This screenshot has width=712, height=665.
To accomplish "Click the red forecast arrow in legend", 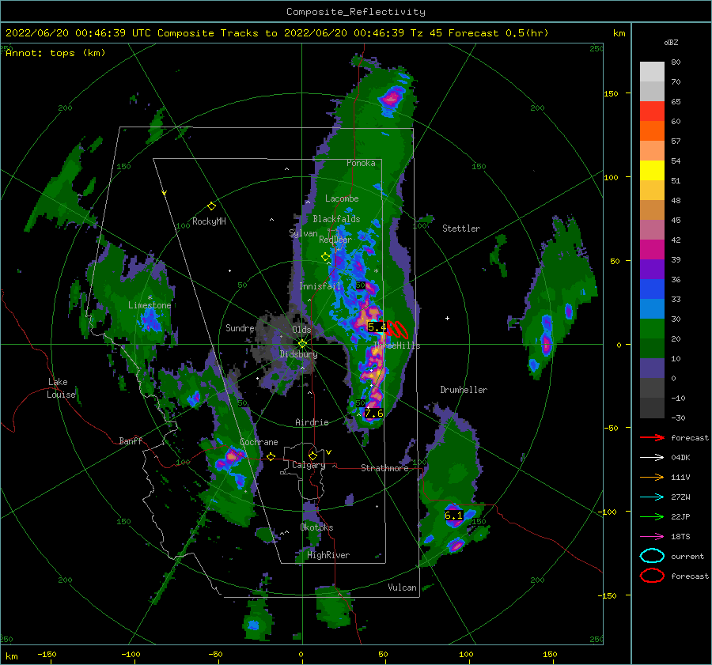I will [x=652, y=437].
